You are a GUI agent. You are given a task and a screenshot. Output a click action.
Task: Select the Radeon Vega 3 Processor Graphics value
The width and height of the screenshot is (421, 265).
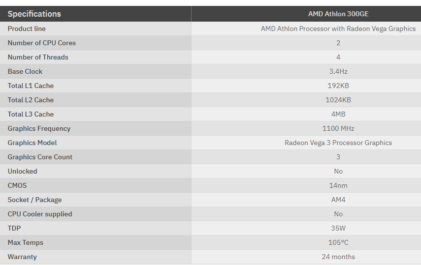click(338, 143)
